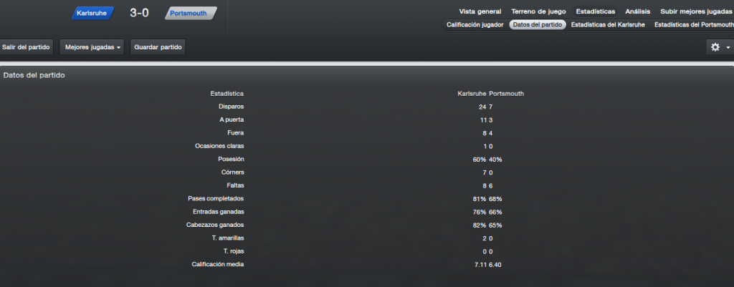Click the Portsmouth team badge
734x287 pixels.
pos(191,13)
